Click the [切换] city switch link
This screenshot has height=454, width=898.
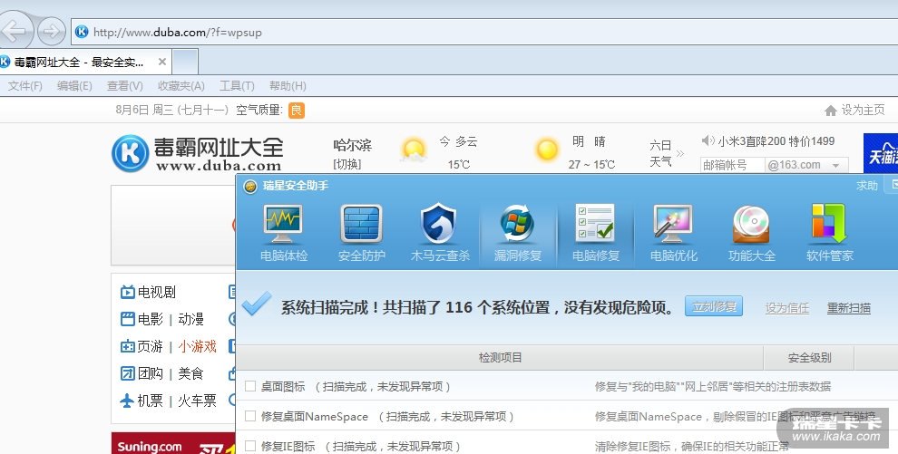click(347, 164)
